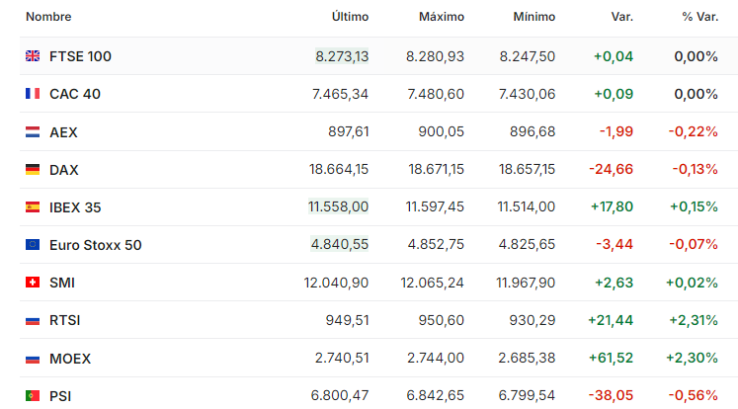Click IBEX 35 percent change +0,15%

695,206
